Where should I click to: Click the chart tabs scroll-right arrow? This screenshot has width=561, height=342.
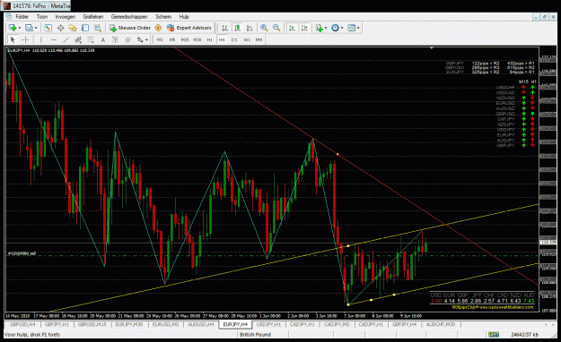[x=552, y=324]
